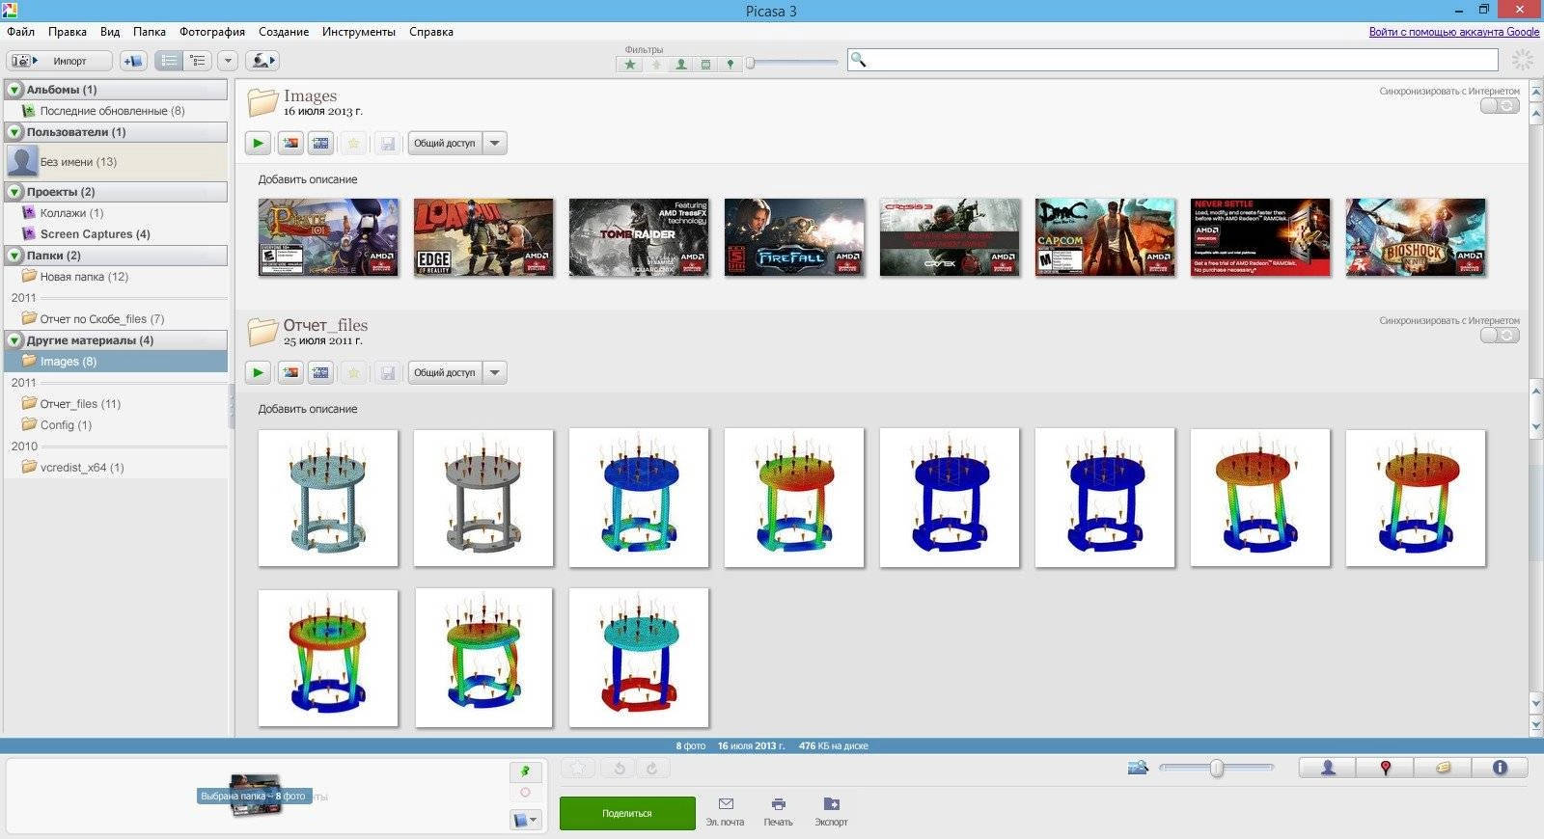
Task: Open the Инструменты menu
Action: click(359, 32)
